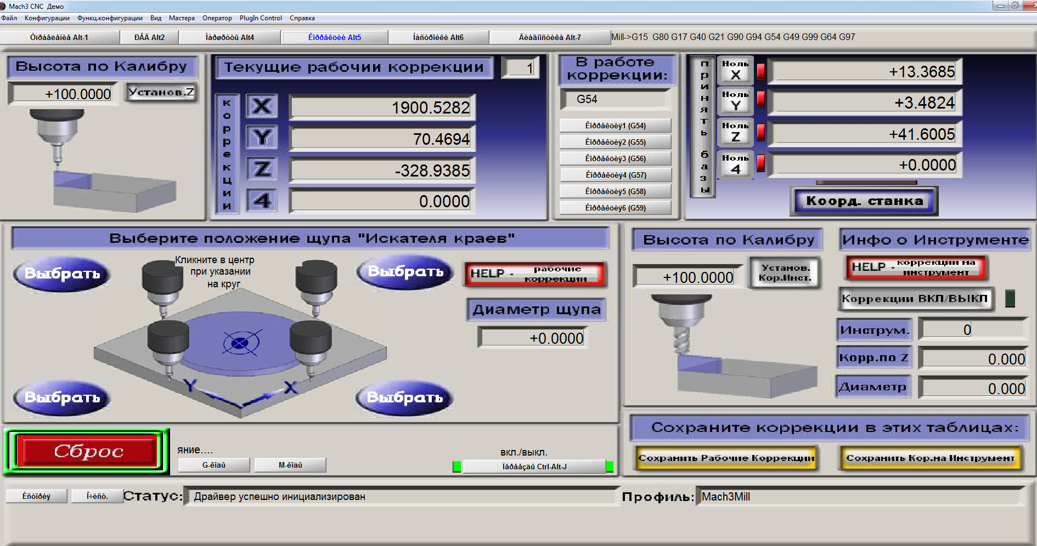Click the 4th axis correction icon
This screenshot has width=1037, height=546.
click(262, 200)
